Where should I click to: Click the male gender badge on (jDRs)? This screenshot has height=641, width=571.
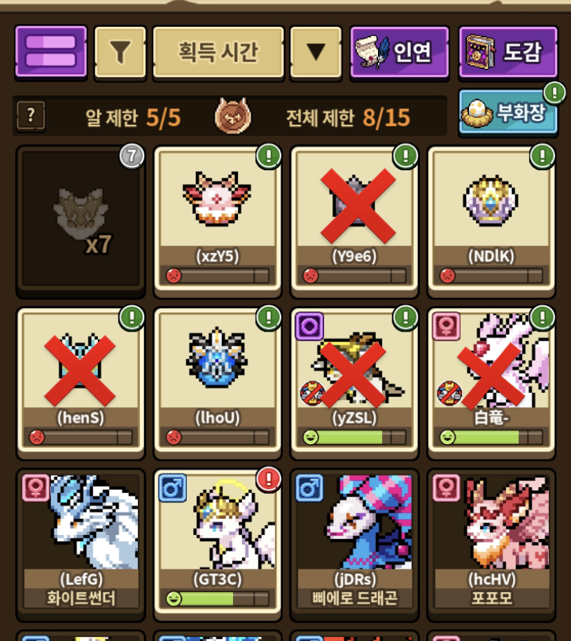pos(310,488)
